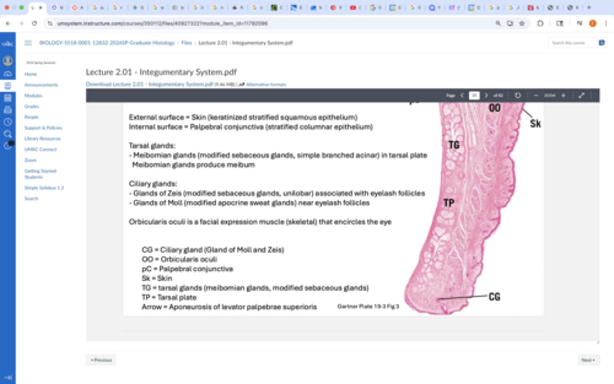Screen dimensions: 614x384
Task: Click the Search this course field
Action: (572, 43)
